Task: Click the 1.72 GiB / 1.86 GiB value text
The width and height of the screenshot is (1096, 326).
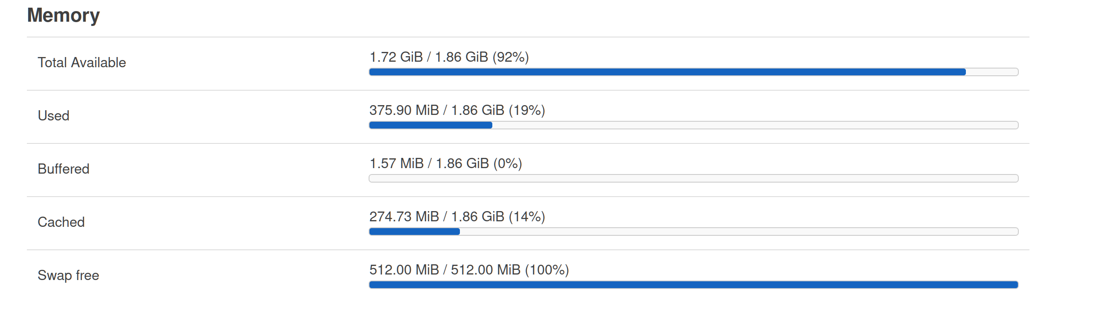Action: point(449,57)
